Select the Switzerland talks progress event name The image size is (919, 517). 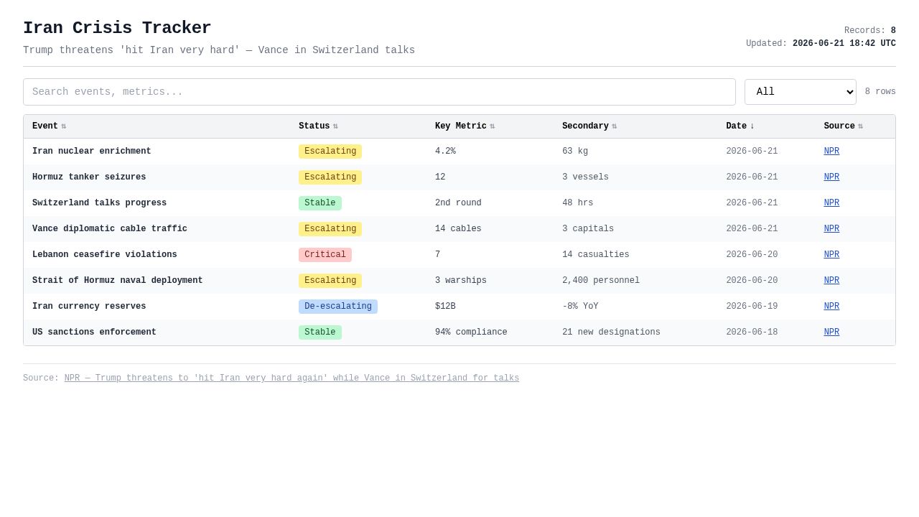click(x=100, y=203)
